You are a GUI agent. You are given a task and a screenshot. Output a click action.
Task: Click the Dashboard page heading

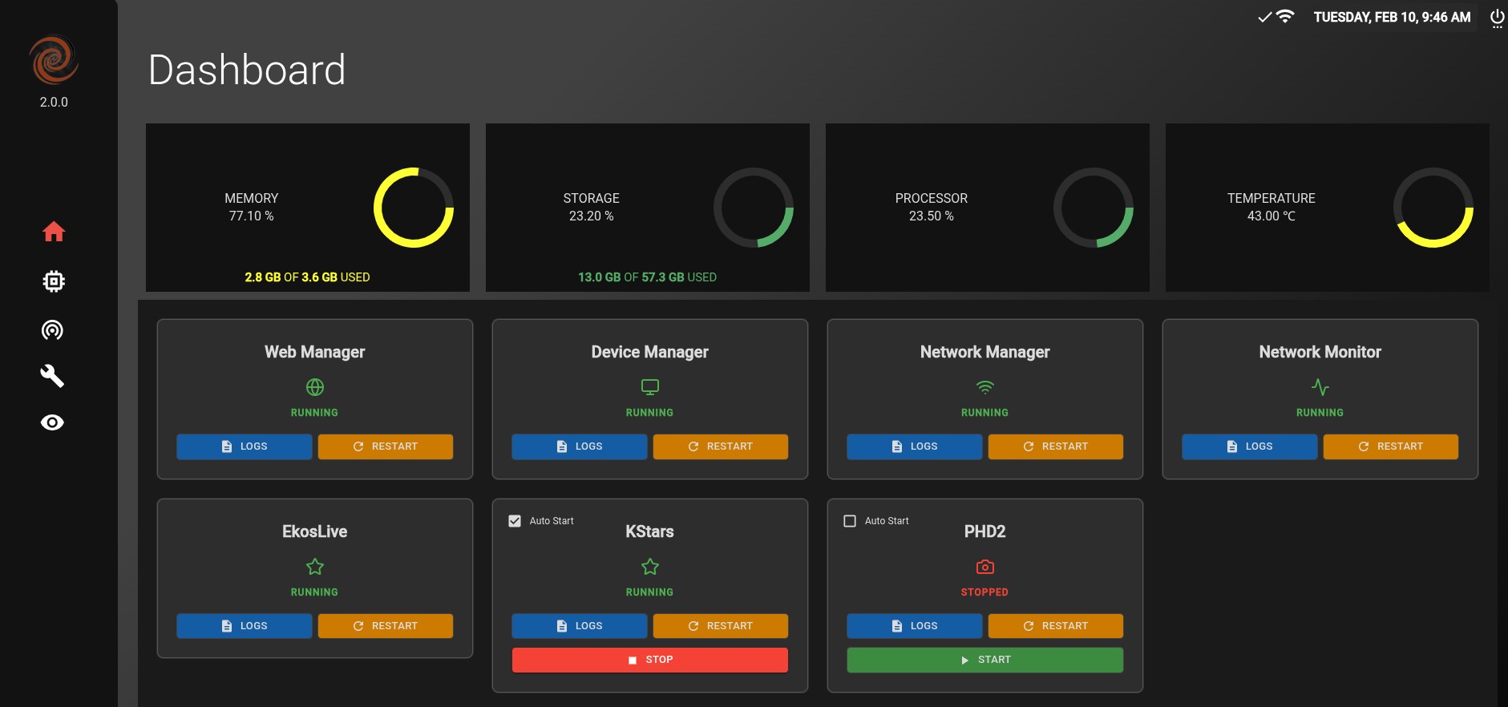pyautogui.click(x=247, y=70)
